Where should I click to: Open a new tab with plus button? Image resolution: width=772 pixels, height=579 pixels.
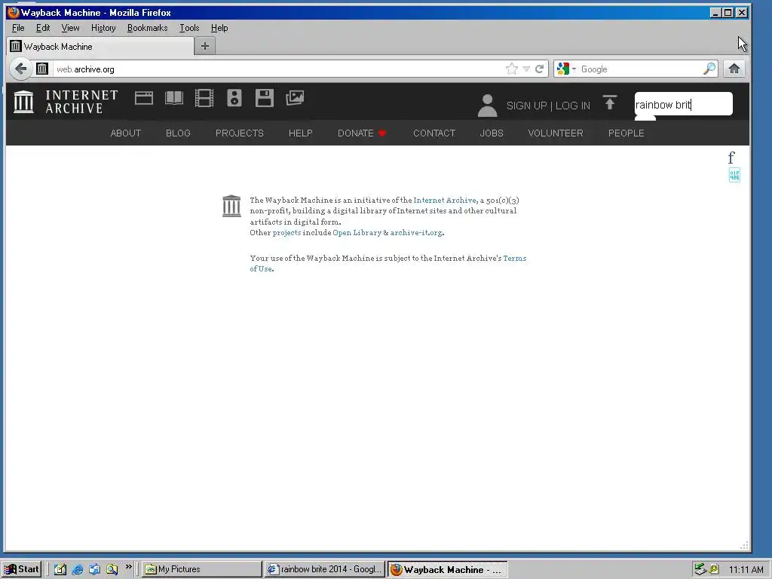(205, 46)
